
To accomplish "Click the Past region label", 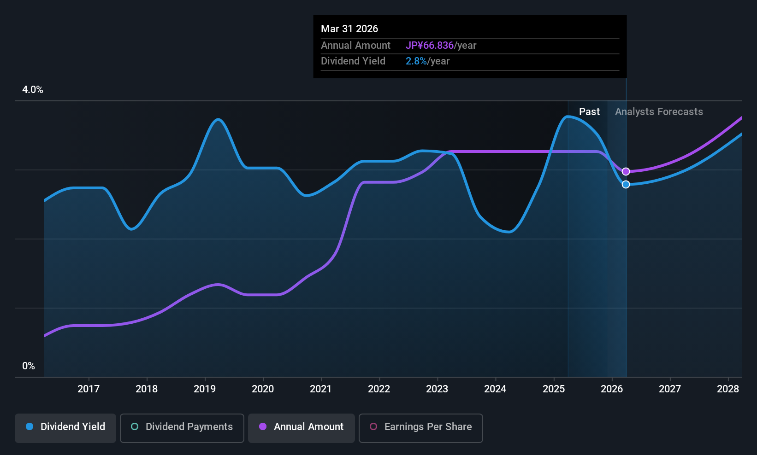I will [589, 112].
